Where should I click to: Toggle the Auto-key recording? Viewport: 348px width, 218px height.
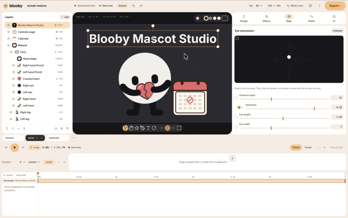(x=75, y=147)
